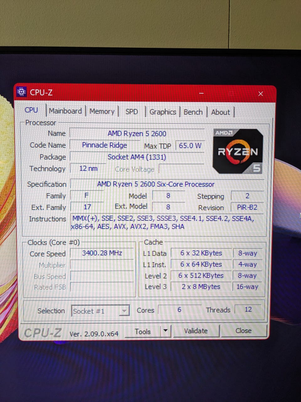This screenshot has height=402, width=301.
Task: Click the Close button
Action: (x=243, y=331)
